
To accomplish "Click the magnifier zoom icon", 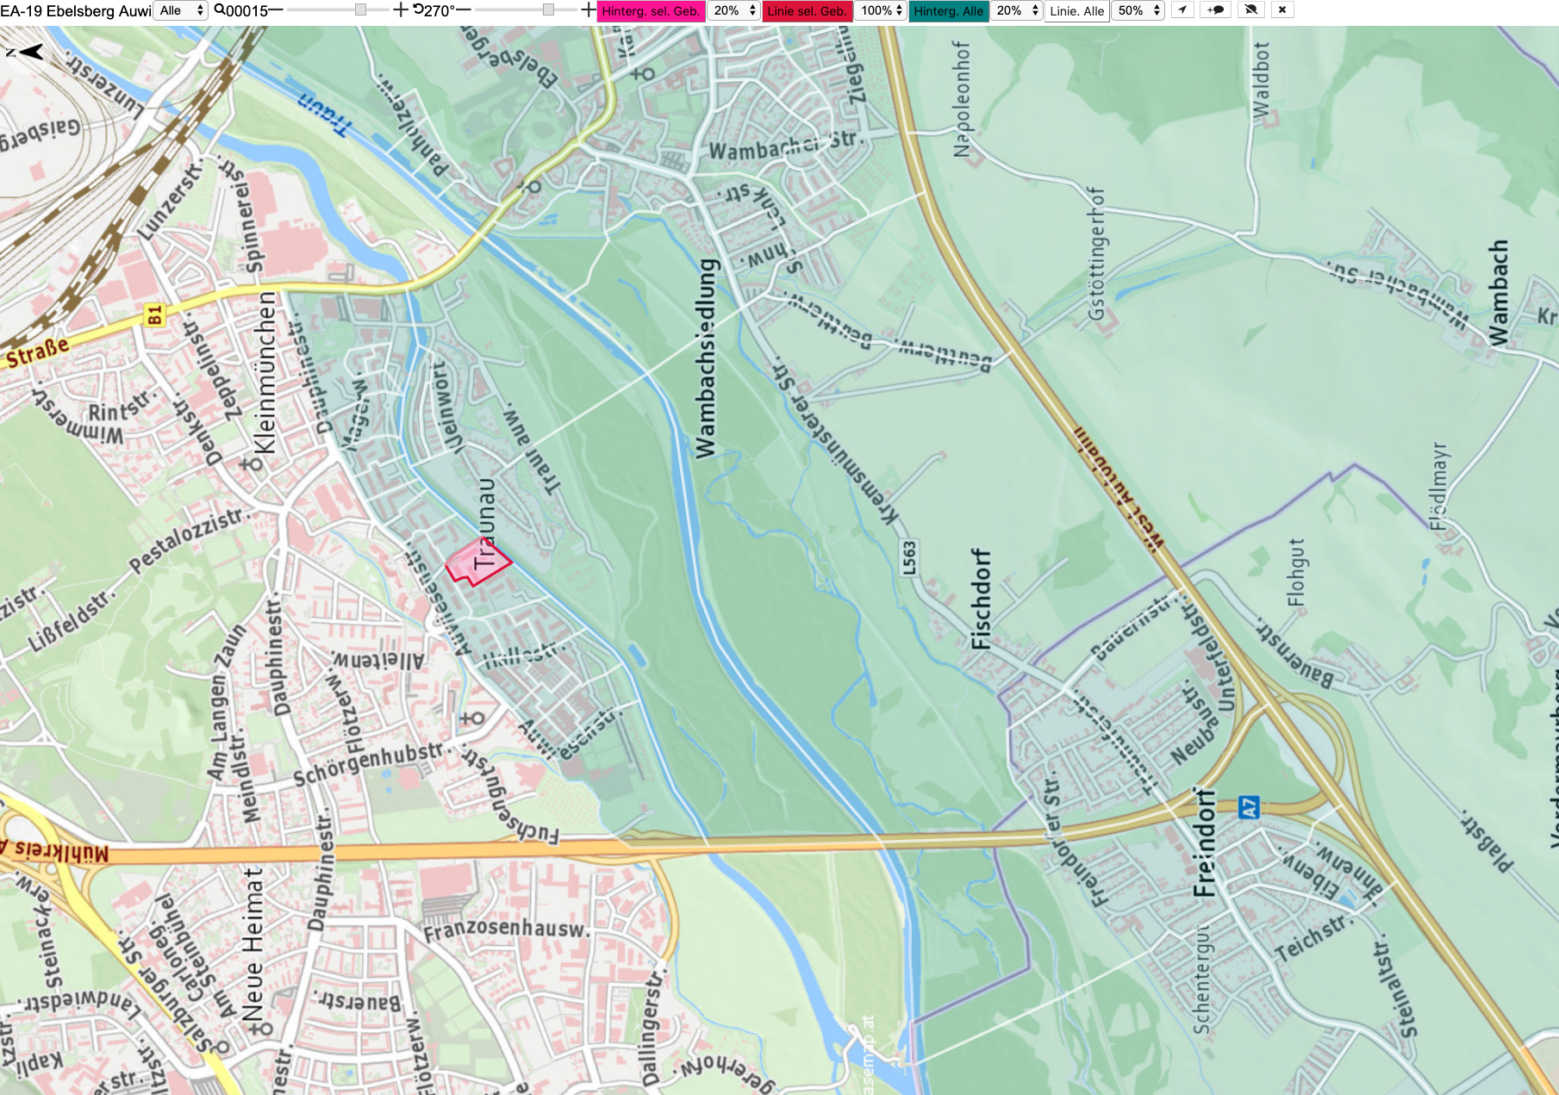I will [x=220, y=10].
